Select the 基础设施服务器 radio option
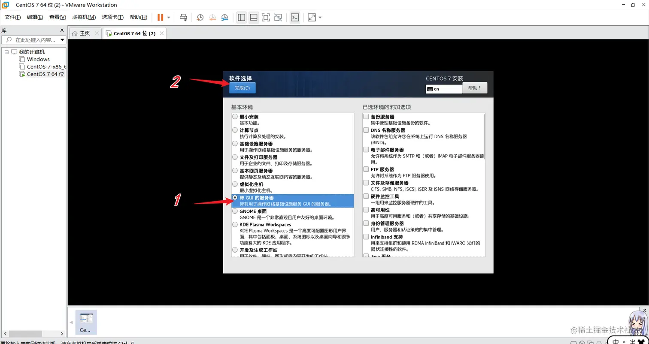The image size is (649, 344). (x=235, y=144)
